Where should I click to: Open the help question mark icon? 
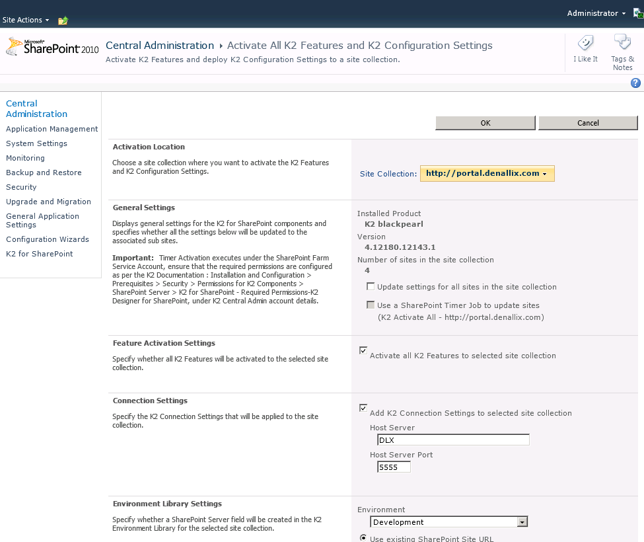click(x=635, y=83)
